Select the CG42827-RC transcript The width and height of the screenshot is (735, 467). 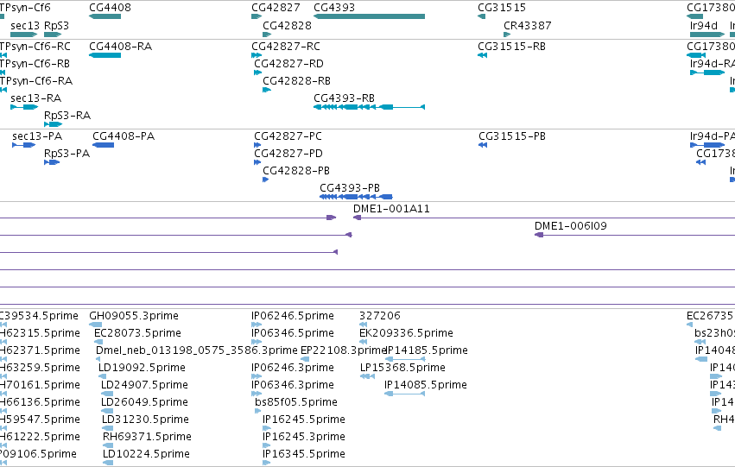coord(257,55)
